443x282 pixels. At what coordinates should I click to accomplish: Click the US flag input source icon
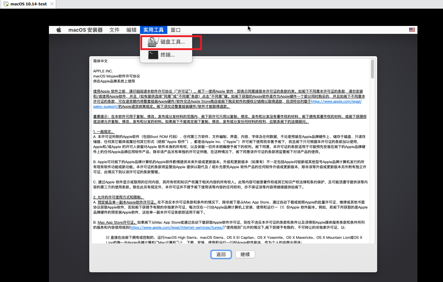[x=412, y=30]
